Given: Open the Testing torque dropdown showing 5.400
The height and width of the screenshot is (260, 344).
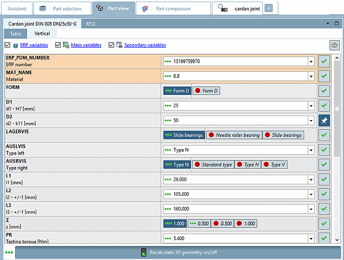Looking at the screenshot, I should (311, 238).
